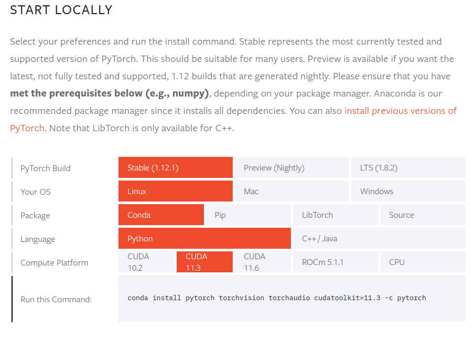The width and height of the screenshot is (476, 339).
Task: Pick the LibTorch package option
Action: (335, 215)
